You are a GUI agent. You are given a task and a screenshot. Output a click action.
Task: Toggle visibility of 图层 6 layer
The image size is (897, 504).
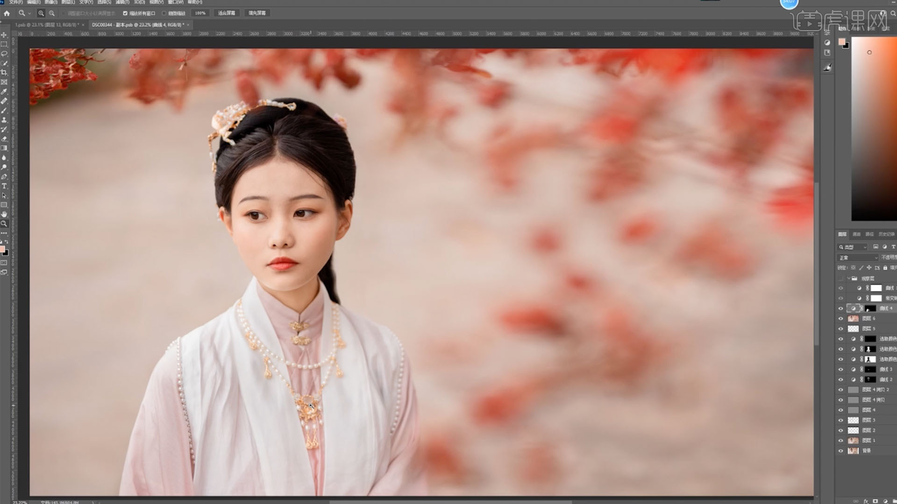(x=840, y=318)
